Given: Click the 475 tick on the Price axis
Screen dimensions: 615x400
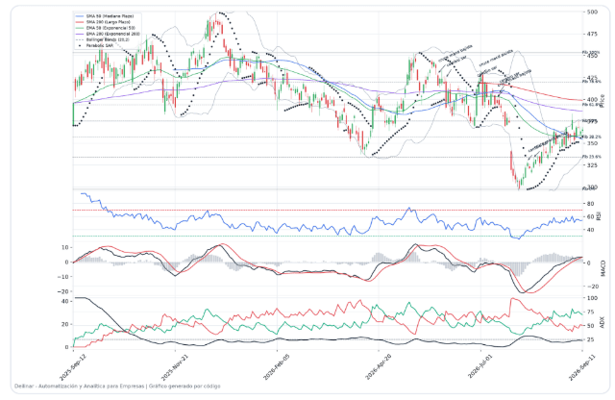Looking at the screenshot, I should click(x=592, y=35).
